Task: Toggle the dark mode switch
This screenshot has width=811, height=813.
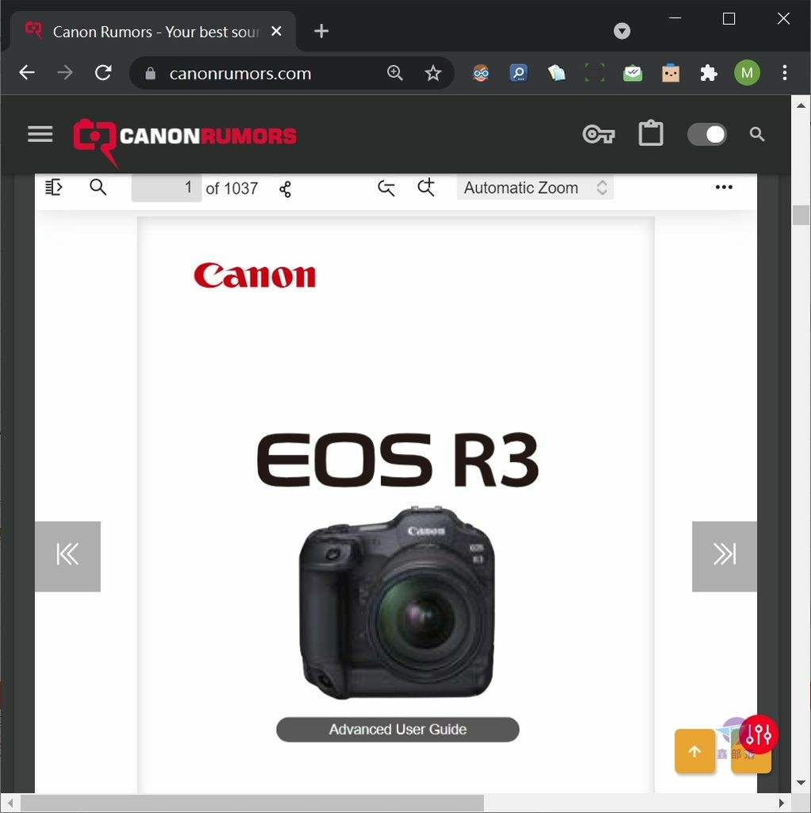Action: (x=707, y=134)
